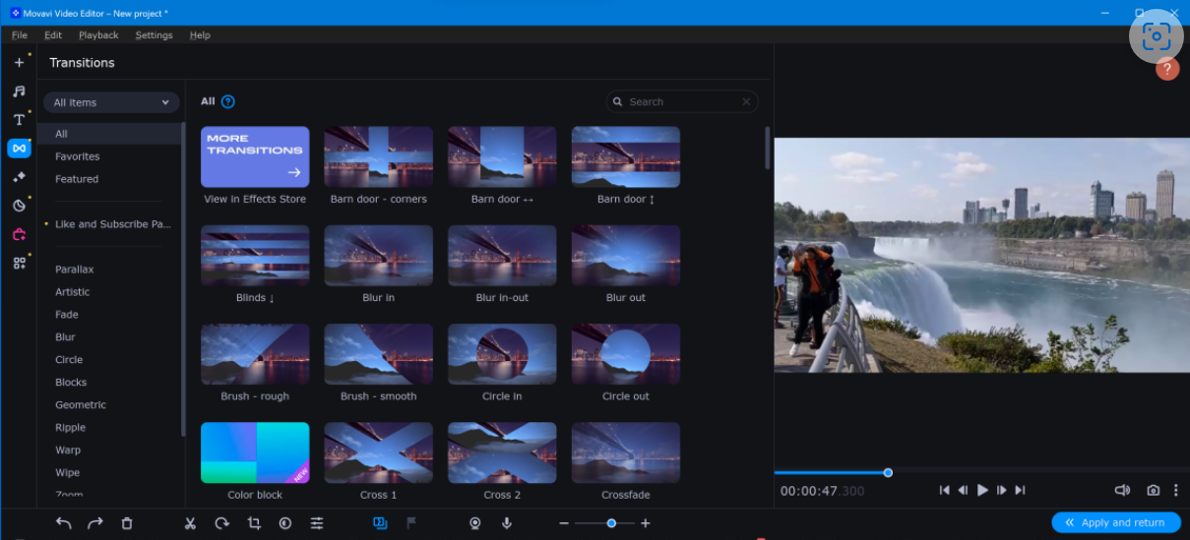Clear the search field with X
This screenshot has width=1190, height=540.
pyautogui.click(x=746, y=101)
